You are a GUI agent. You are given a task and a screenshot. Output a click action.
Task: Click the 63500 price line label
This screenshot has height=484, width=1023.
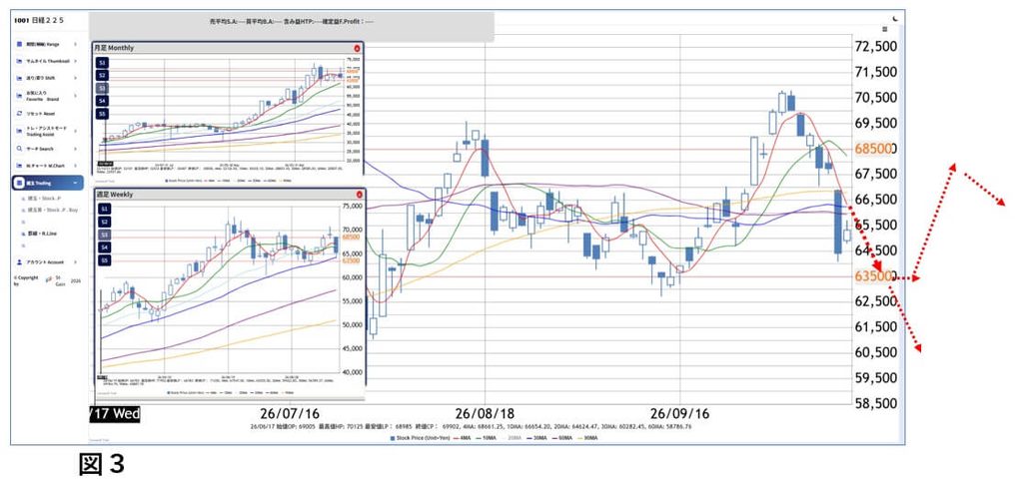873,276
